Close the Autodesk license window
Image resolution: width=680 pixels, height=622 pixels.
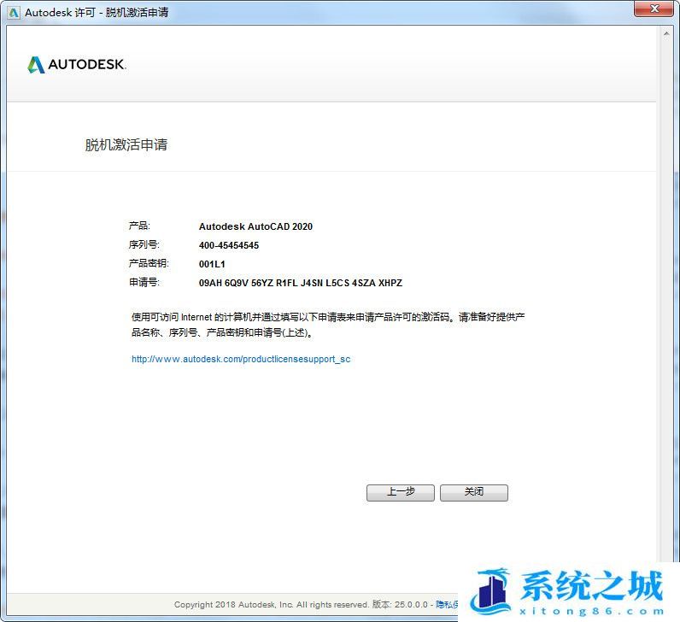655,9
